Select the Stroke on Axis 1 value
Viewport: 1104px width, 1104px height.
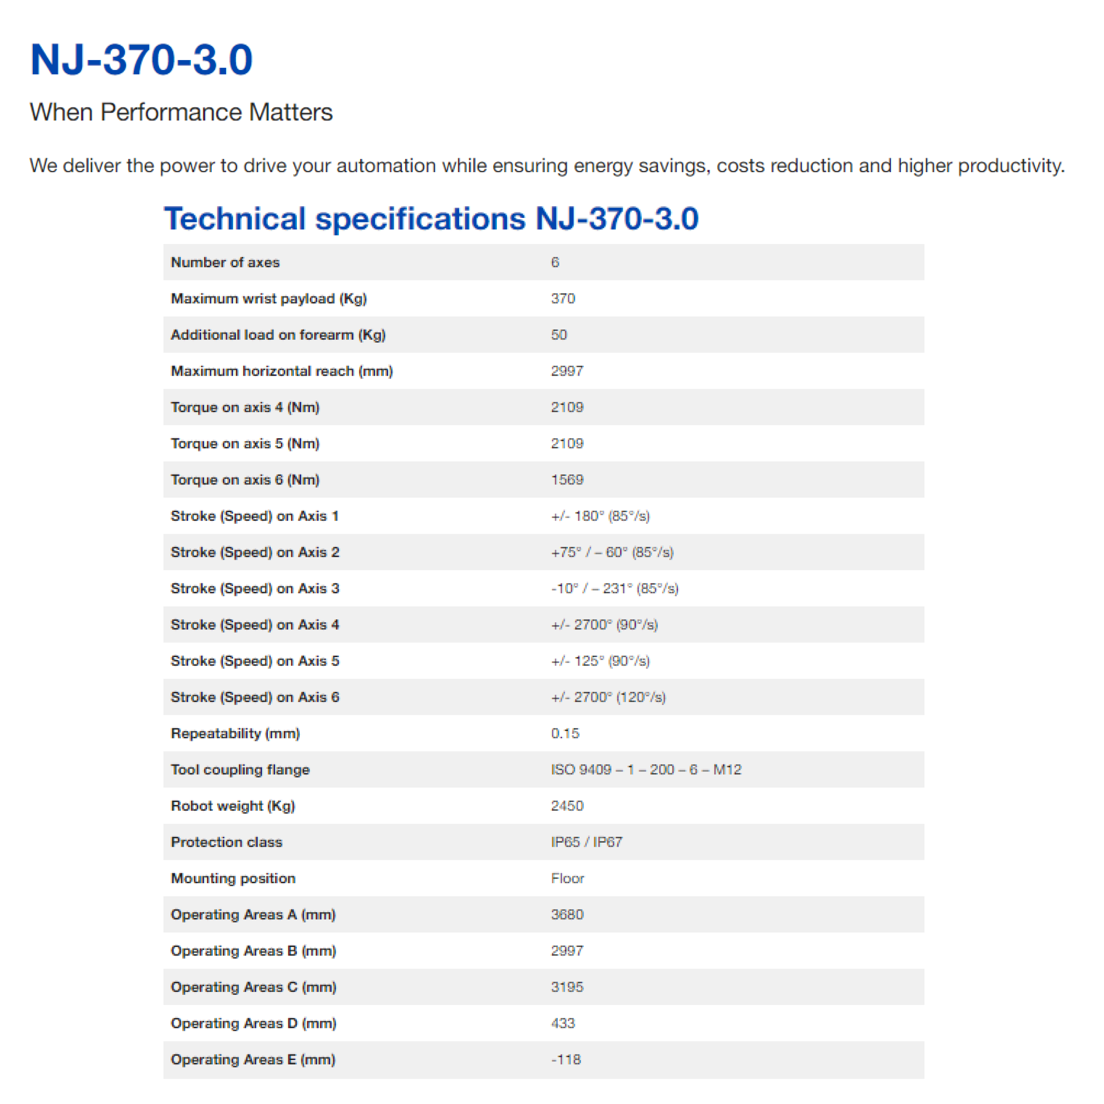[x=599, y=516]
